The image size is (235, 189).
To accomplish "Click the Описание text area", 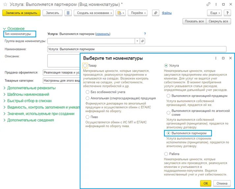I will (x=64, y=61).
